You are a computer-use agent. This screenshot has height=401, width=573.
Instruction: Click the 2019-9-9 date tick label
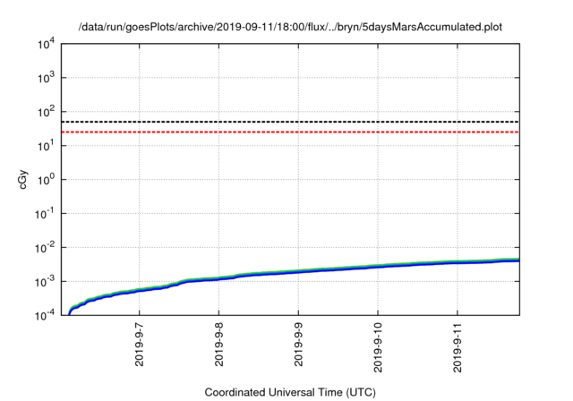298,345
